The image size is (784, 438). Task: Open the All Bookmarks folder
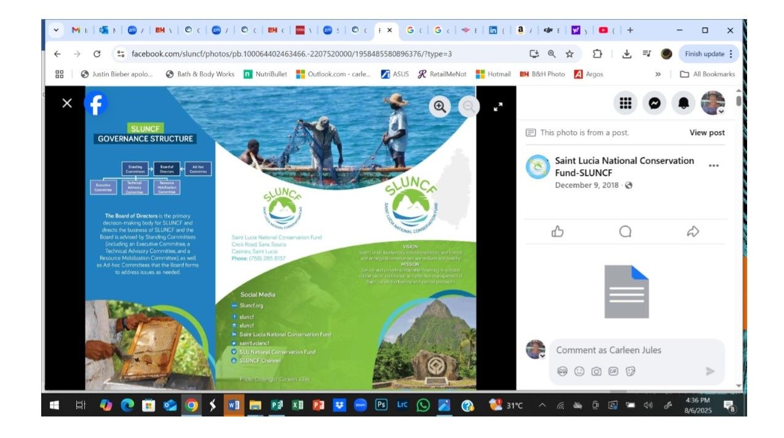pyautogui.click(x=708, y=74)
